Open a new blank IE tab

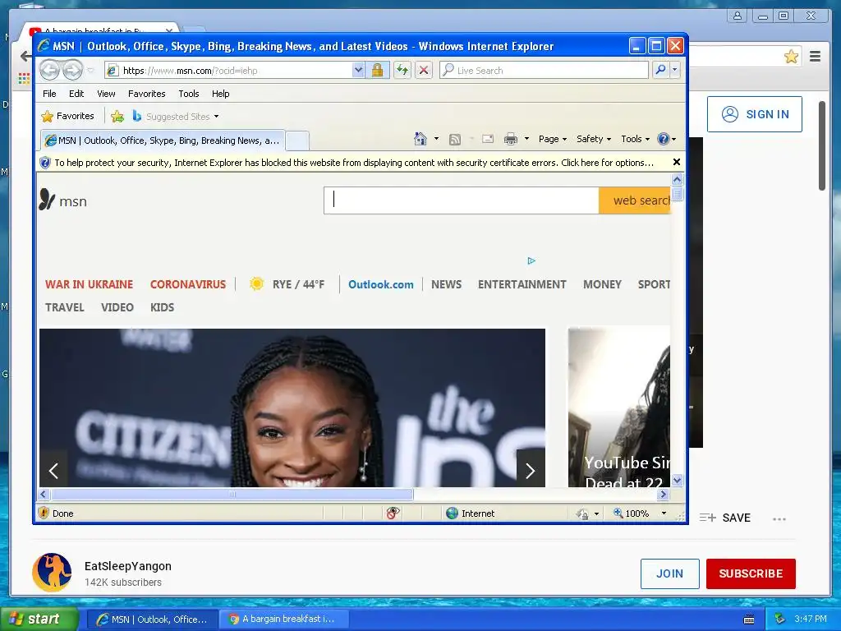[297, 141]
